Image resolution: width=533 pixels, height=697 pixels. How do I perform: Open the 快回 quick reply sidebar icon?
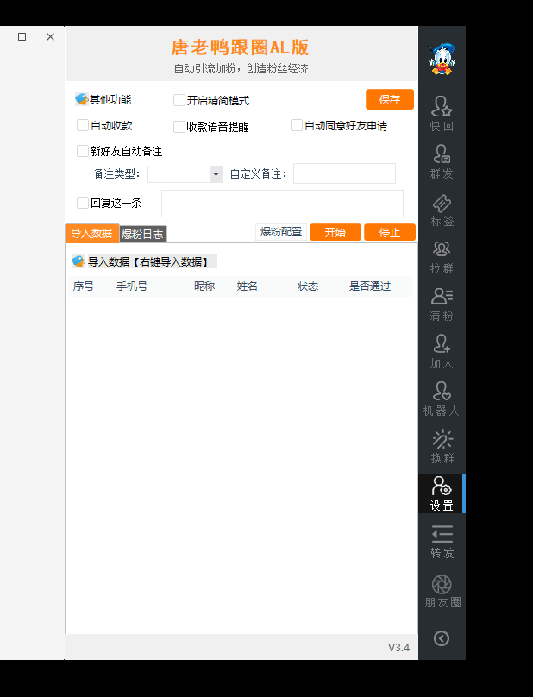click(x=442, y=113)
